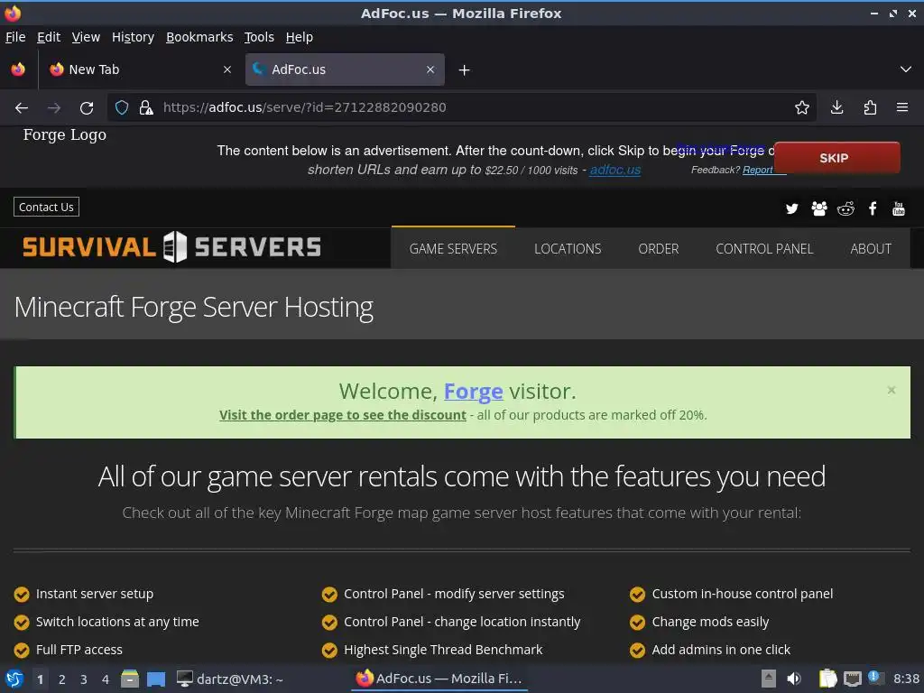Switch to workspace 4 in taskbar
This screenshot has width=924, height=693.
(106, 679)
